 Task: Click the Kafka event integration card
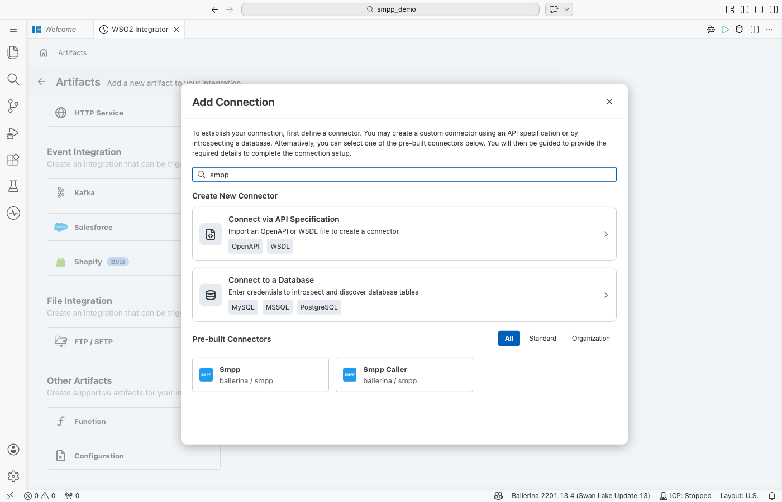coord(115,192)
